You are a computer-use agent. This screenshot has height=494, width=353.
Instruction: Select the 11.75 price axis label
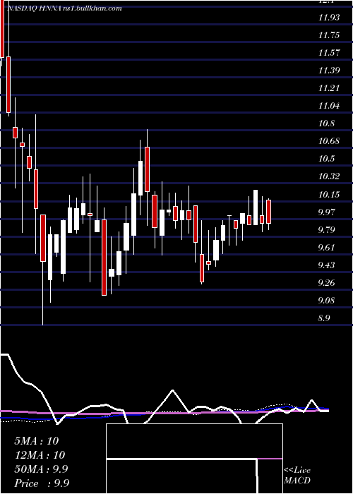[329, 35]
